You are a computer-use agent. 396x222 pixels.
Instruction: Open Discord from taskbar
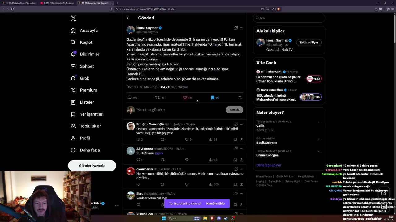[219, 218]
